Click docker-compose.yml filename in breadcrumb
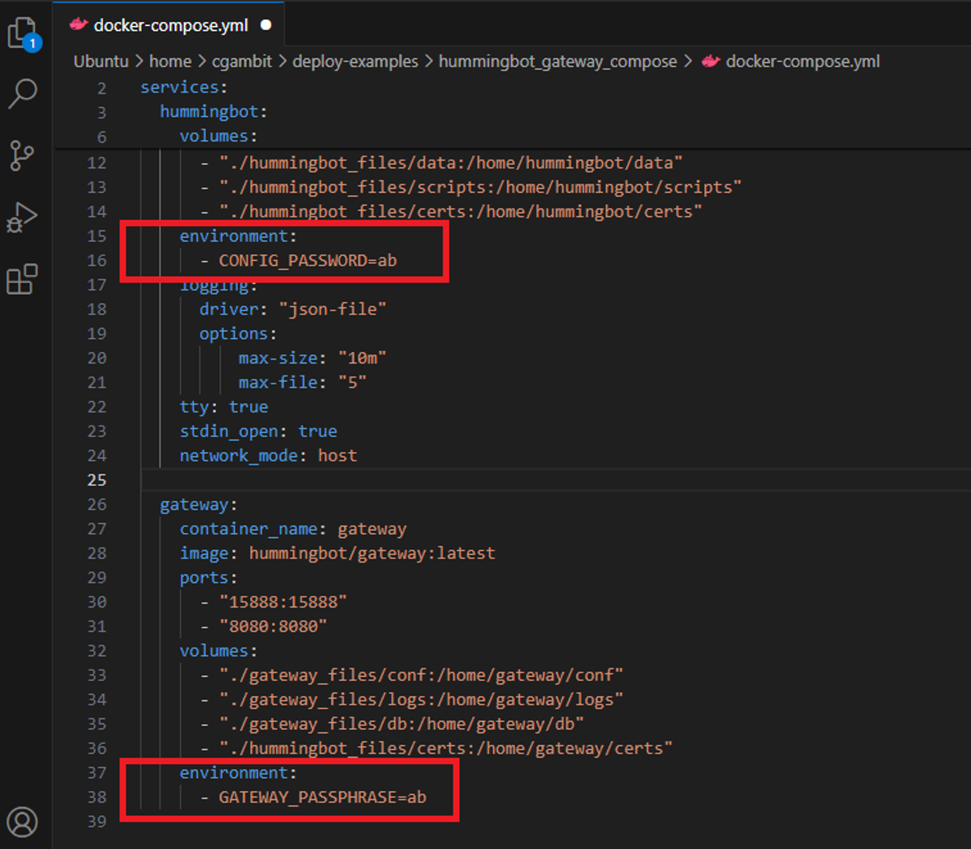This screenshot has height=849, width=971. (x=803, y=62)
